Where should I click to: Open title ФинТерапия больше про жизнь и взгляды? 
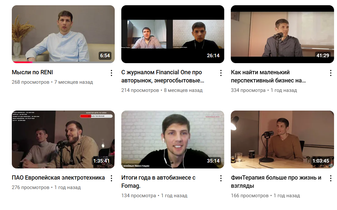[x=276, y=182]
